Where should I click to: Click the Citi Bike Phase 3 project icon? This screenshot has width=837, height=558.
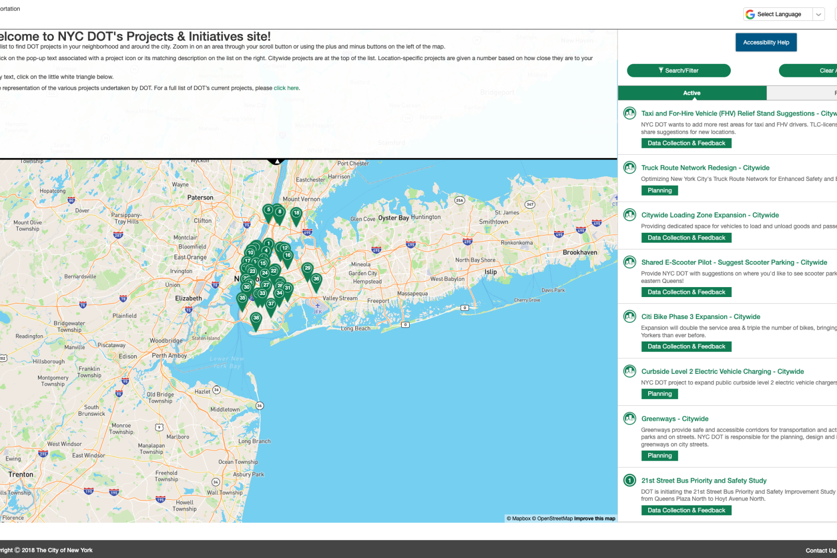(x=629, y=315)
